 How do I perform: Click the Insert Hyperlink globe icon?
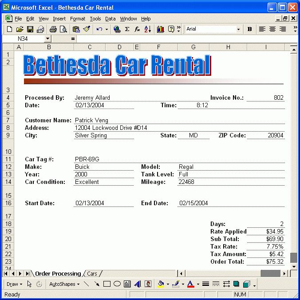tap(117, 29)
